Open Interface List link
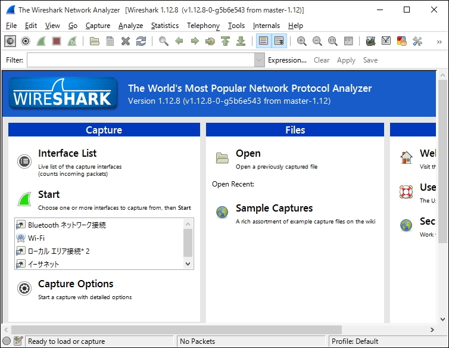 tap(67, 153)
